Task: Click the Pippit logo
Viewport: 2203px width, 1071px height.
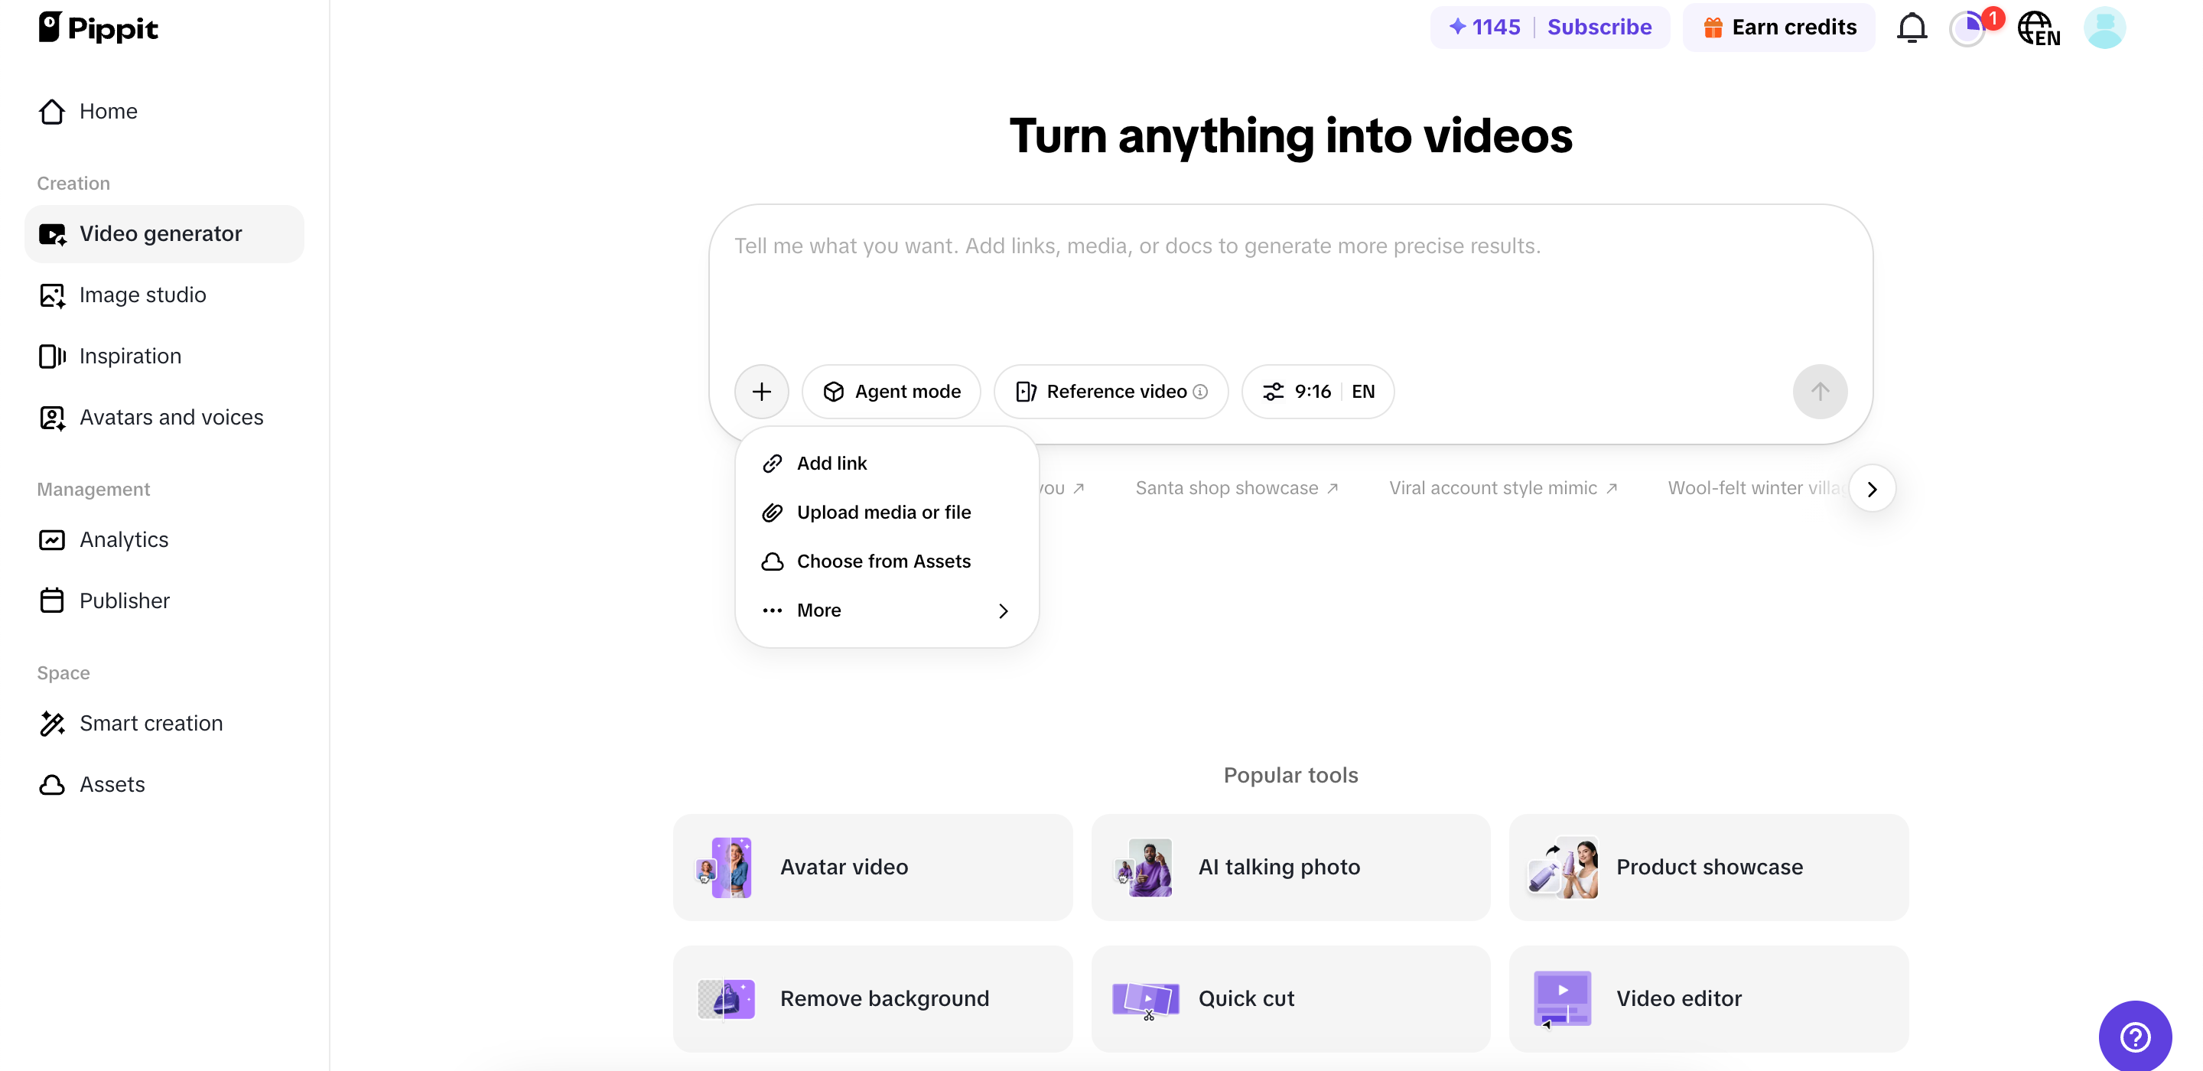Action: click(x=99, y=27)
